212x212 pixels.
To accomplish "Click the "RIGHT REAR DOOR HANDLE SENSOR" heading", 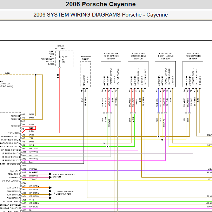I will 138,56.
